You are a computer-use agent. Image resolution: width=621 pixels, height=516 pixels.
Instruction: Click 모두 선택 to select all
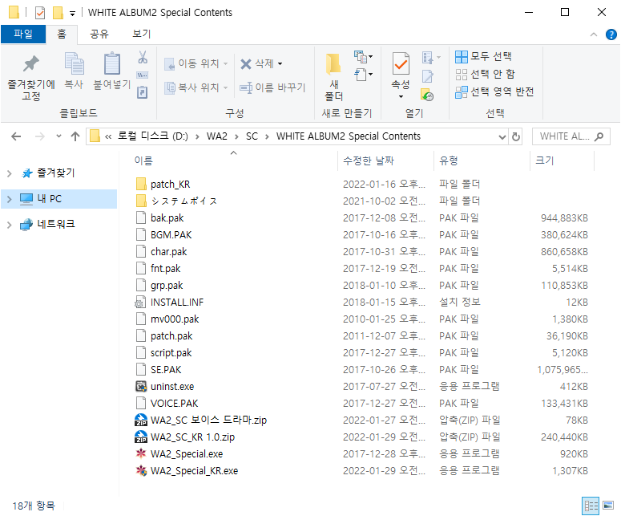(x=483, y=56)
